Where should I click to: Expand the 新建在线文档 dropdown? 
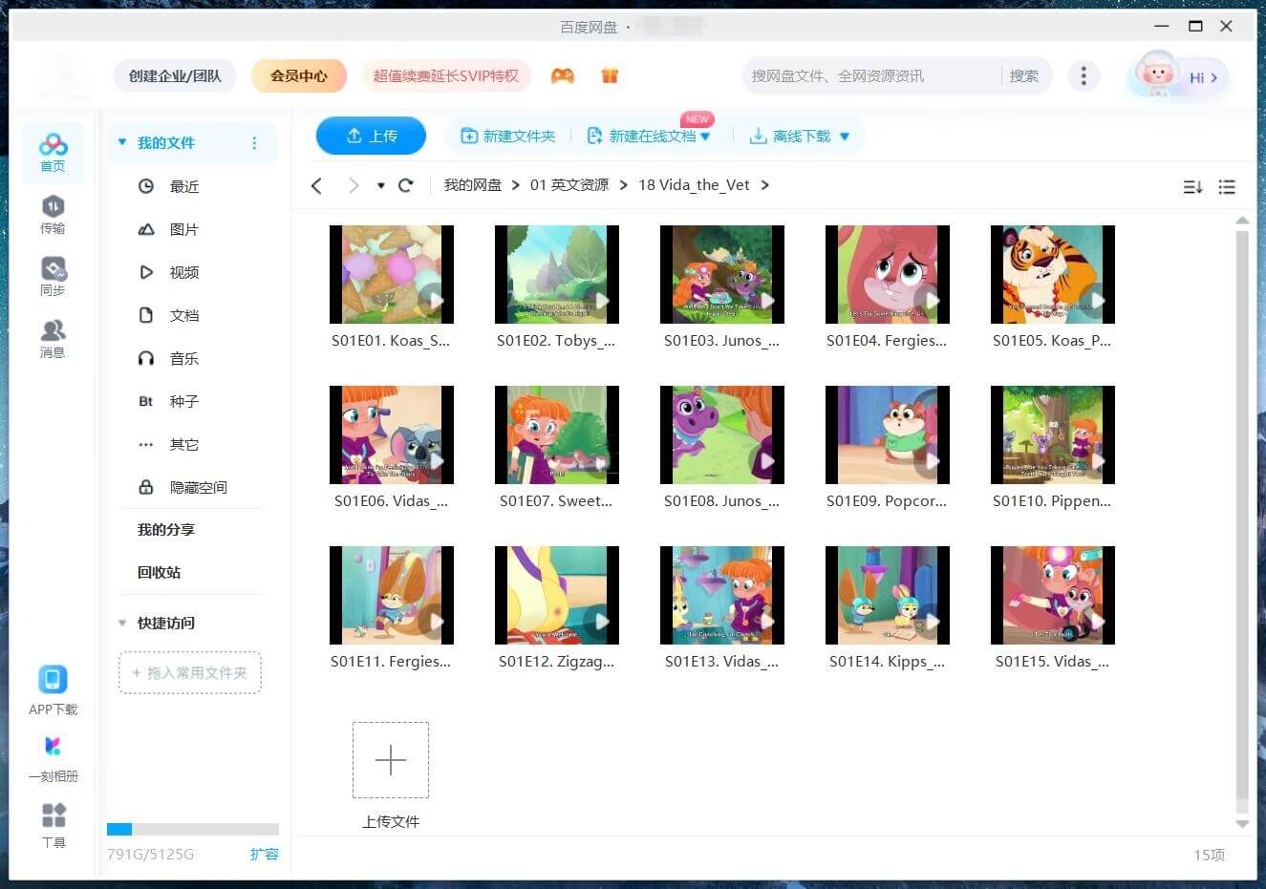[705, 137]
